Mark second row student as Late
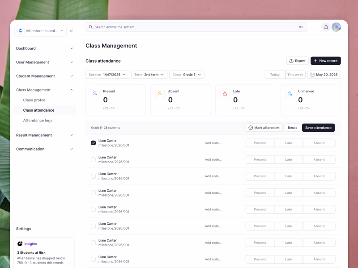 [288, 159]
